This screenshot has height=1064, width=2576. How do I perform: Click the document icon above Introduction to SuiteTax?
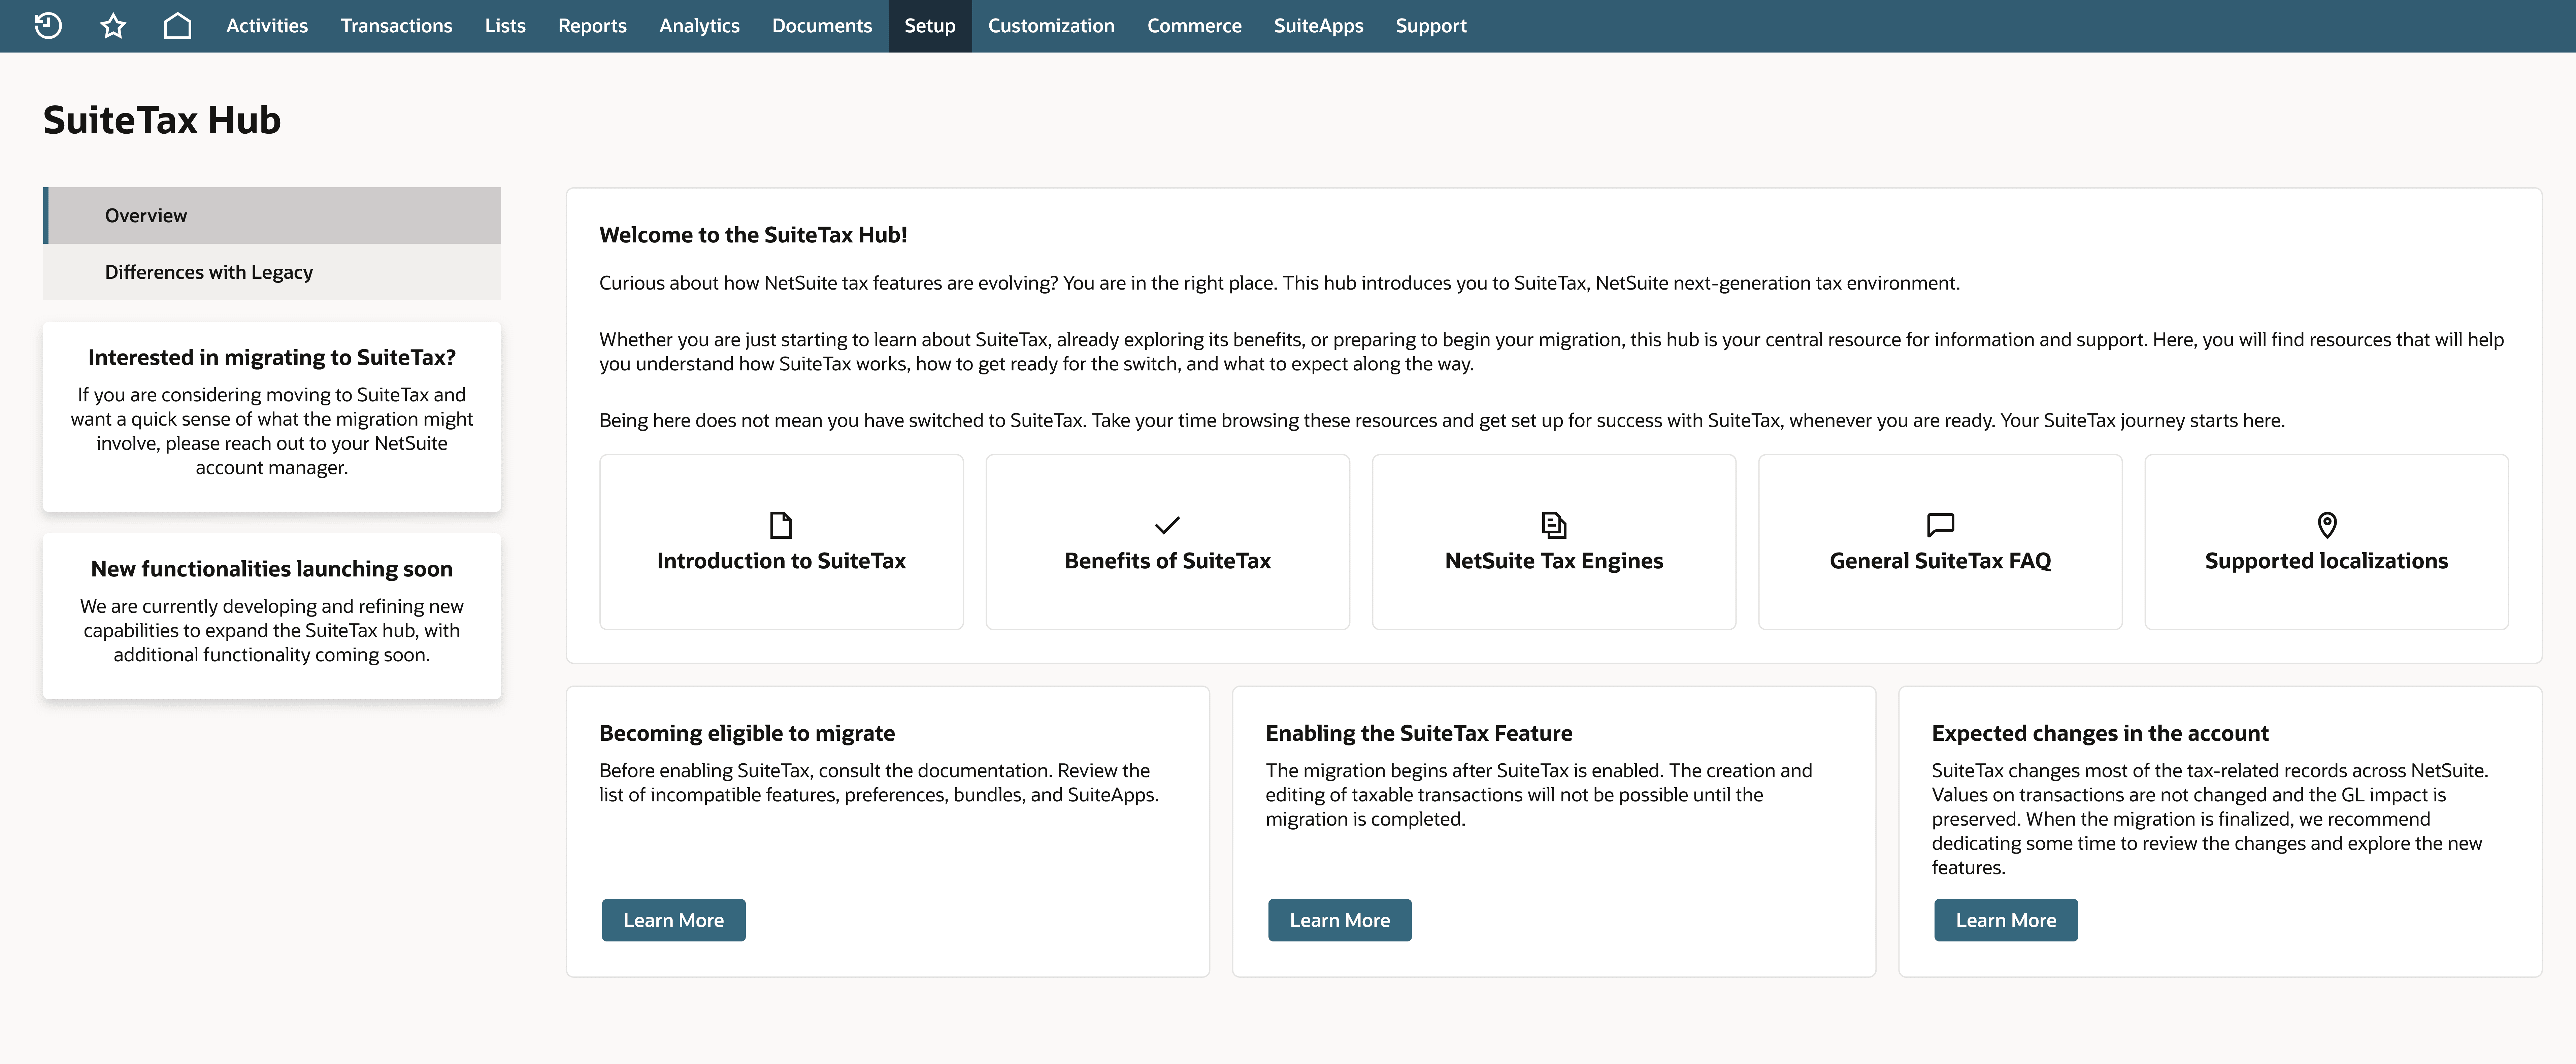tap(780, 524)
